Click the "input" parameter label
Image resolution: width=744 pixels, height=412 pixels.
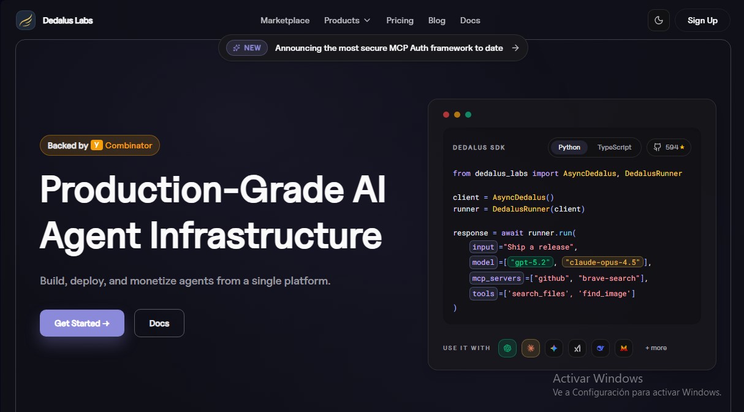click(484, 247)
